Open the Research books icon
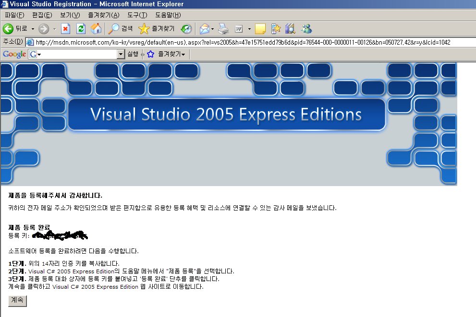This screenshot has height=317, width=476. (290, 29)
